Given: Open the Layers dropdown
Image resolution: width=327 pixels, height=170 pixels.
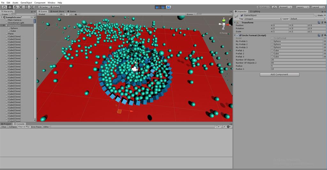Looking at the screenshot, I should click(x=302, y=7).
